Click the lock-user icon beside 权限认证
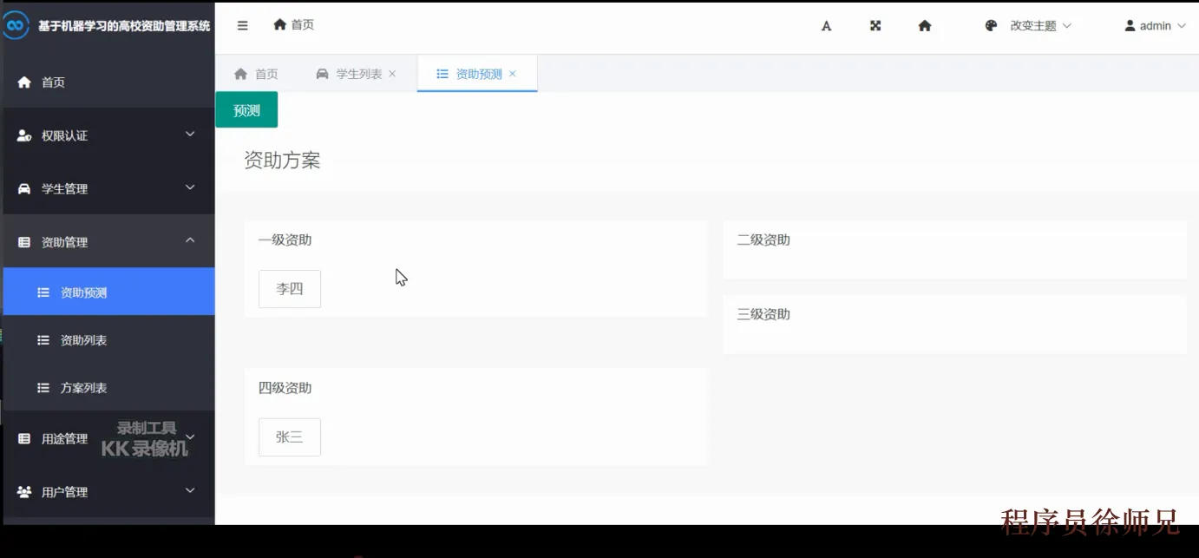Image resolution: width=1199 pixels, height=558 pixels. coord(24,135)
